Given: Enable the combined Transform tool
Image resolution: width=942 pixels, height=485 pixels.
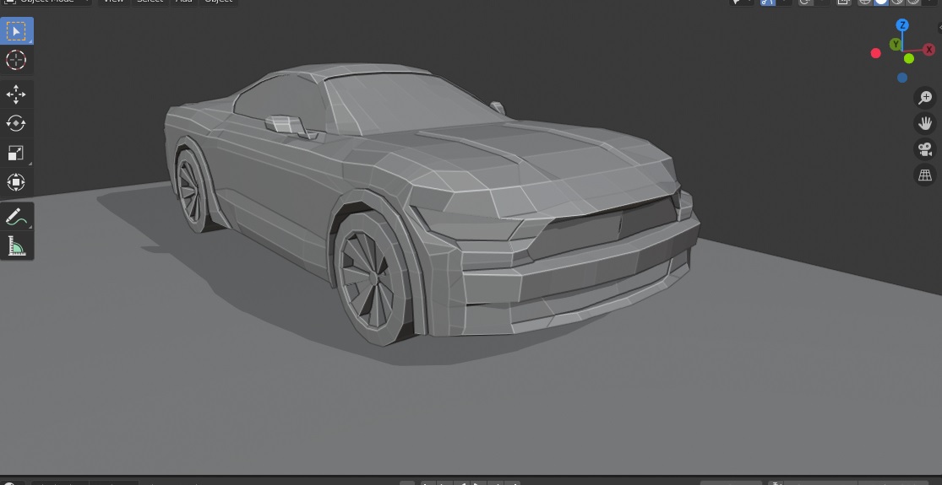Looking at the screenshot, I should point(16,182).
